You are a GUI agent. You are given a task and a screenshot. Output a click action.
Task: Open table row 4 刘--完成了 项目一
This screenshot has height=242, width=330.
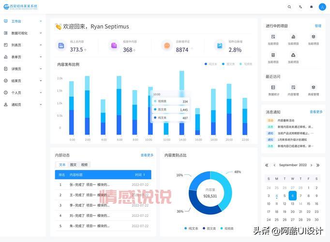[103, 215]
